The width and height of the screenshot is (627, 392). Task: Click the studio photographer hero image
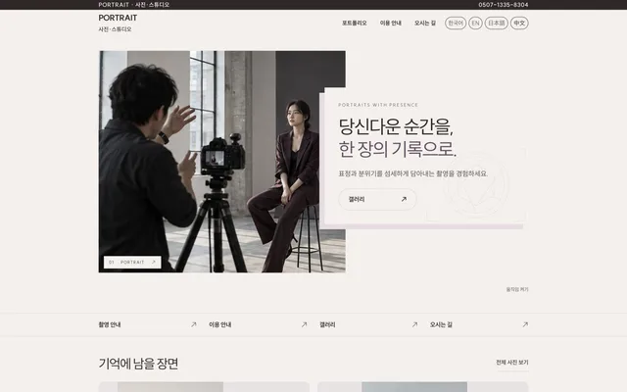coord(222,162)
